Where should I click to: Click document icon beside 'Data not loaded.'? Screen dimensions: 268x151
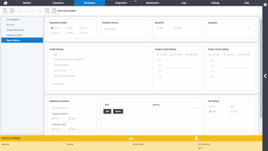tap(54, 11)
